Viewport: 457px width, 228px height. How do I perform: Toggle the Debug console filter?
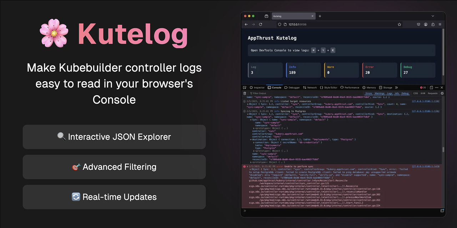point(405,93)
